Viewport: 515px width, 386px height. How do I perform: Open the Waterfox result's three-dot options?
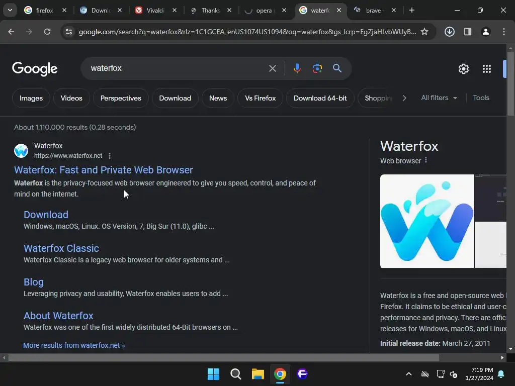[110, 156]
